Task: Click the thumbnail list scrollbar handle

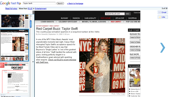Action: (31, 24)
